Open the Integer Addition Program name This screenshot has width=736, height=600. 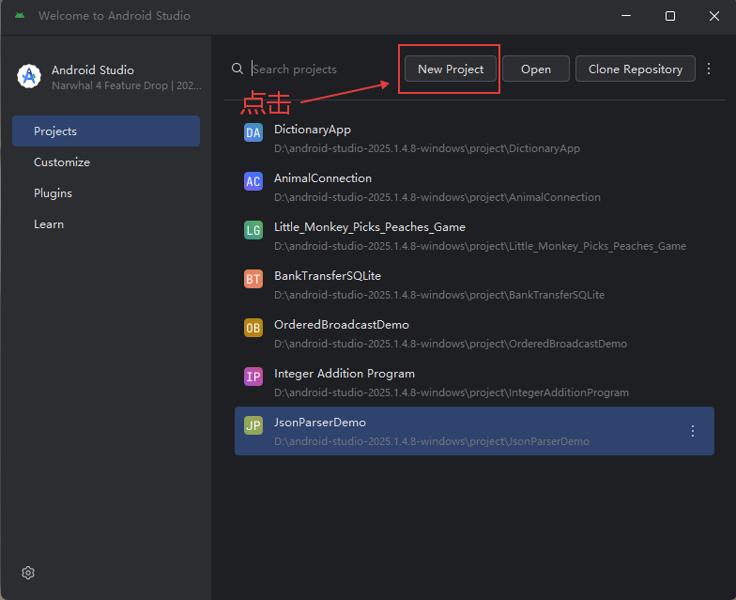(345, 374)
